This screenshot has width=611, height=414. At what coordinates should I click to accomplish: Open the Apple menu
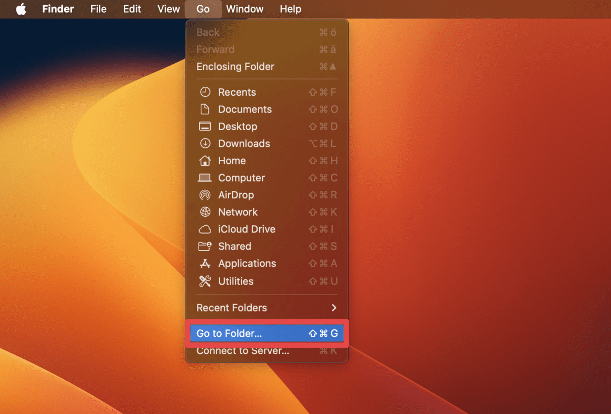21,9
